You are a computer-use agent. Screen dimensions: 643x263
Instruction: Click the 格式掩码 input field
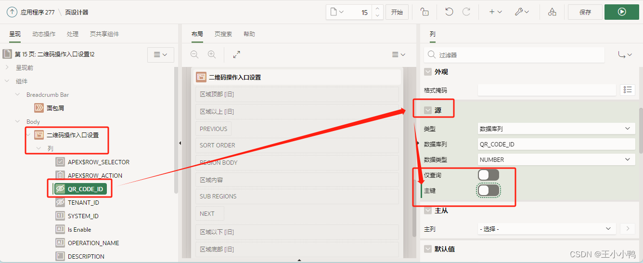click(547, 90)
